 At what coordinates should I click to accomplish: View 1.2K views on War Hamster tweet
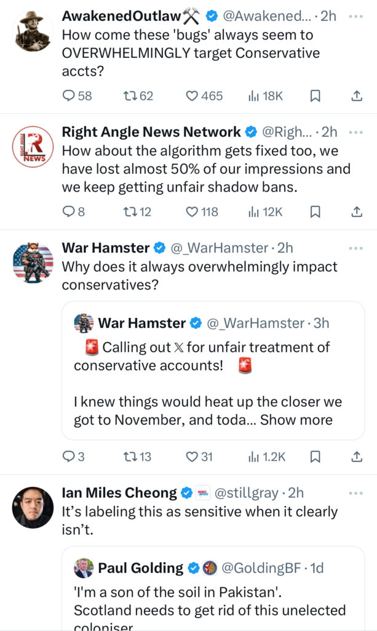[267, 457]
